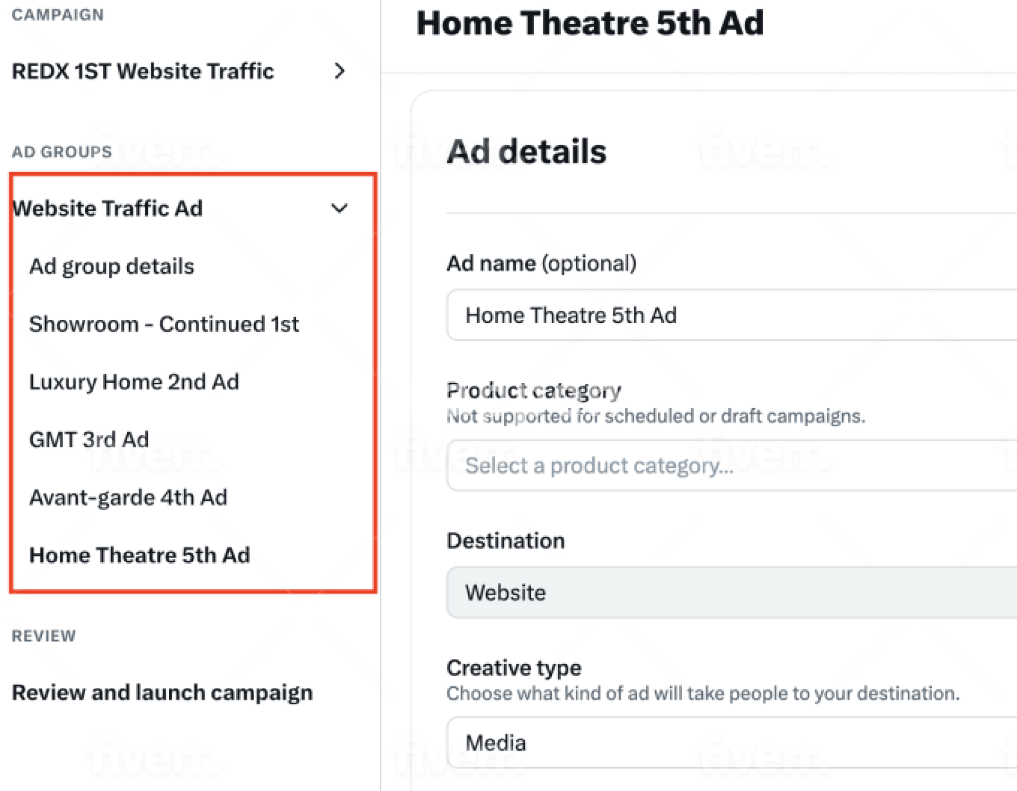
Task: Open Ad group details
Action: [112, 266]
